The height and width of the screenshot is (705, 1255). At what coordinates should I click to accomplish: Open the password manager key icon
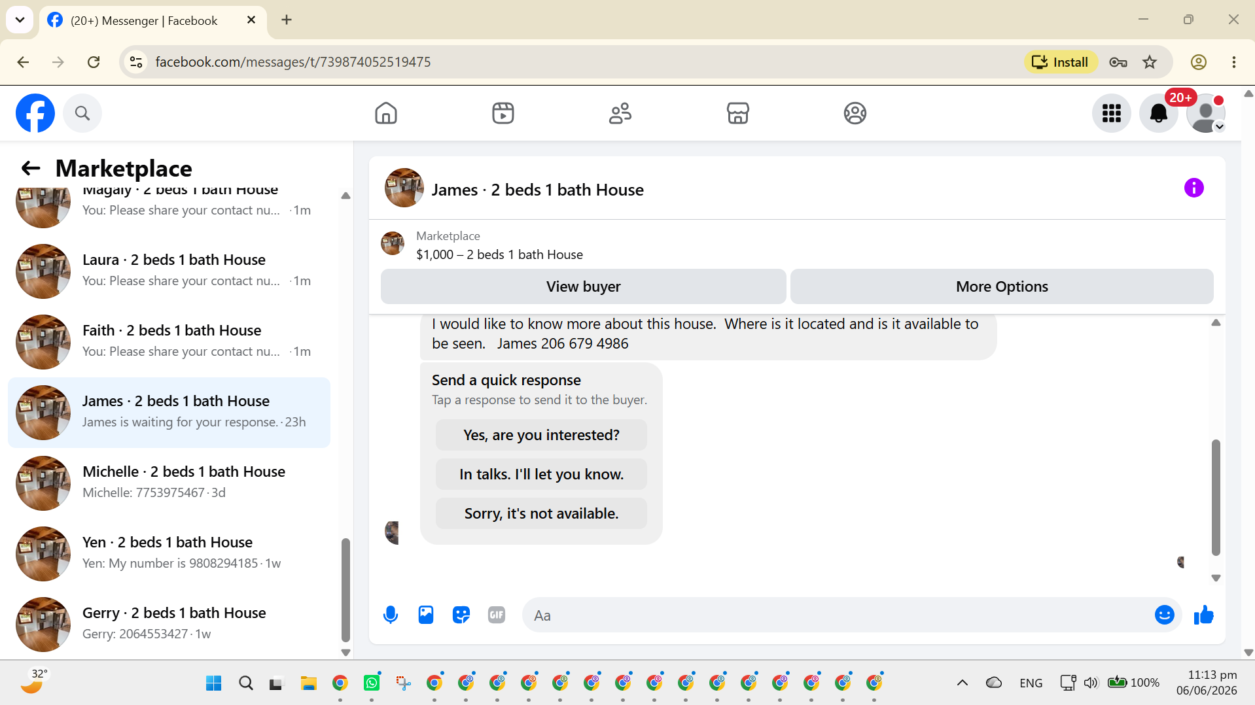(1118, 62)
